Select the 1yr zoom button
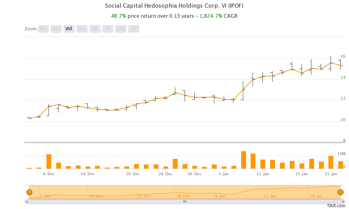349x209 pixels. (x=81, y=29)
